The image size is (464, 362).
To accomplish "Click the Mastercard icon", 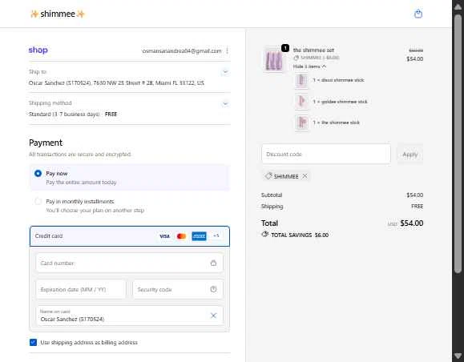I will point(181,236).
